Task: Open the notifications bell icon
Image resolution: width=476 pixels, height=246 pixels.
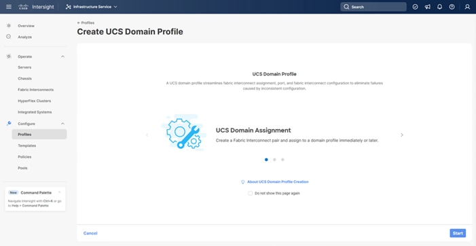Action: (439, 7)
